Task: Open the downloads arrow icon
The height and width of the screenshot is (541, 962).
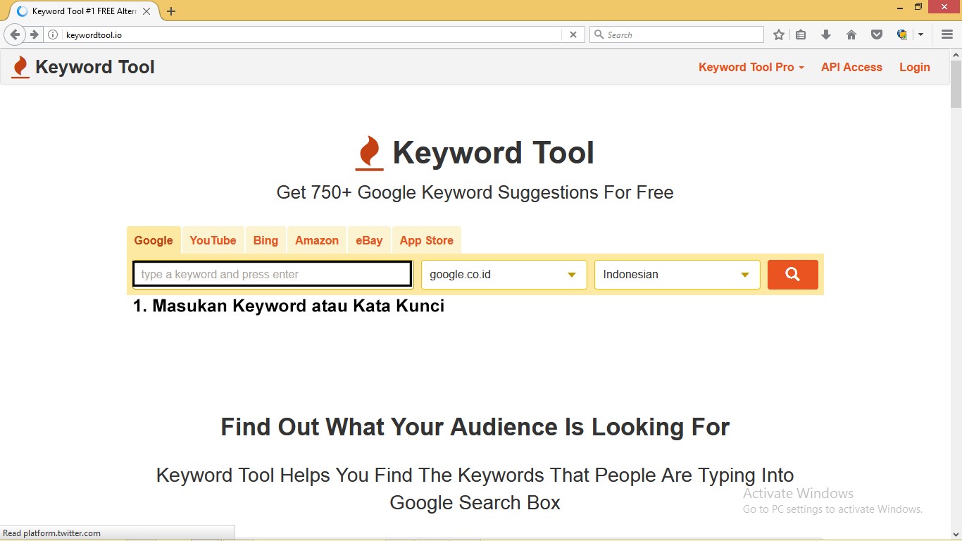Action: (826, 35)
